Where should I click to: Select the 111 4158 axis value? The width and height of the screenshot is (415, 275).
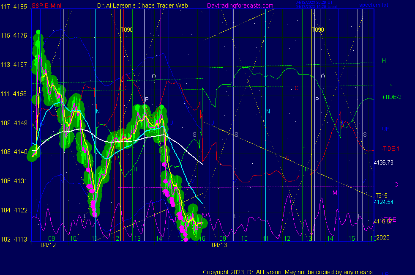[x=14, y=94]
